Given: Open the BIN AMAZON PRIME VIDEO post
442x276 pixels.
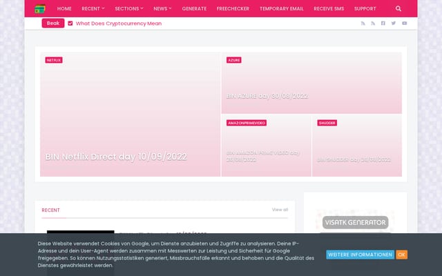Looking at the screenshot, I should tap(262, 156).
